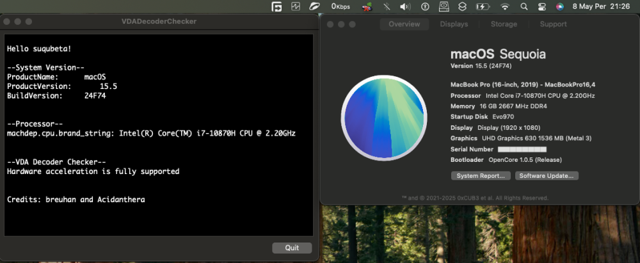Quit the VDADecoderChecker window

click(292, 248)
